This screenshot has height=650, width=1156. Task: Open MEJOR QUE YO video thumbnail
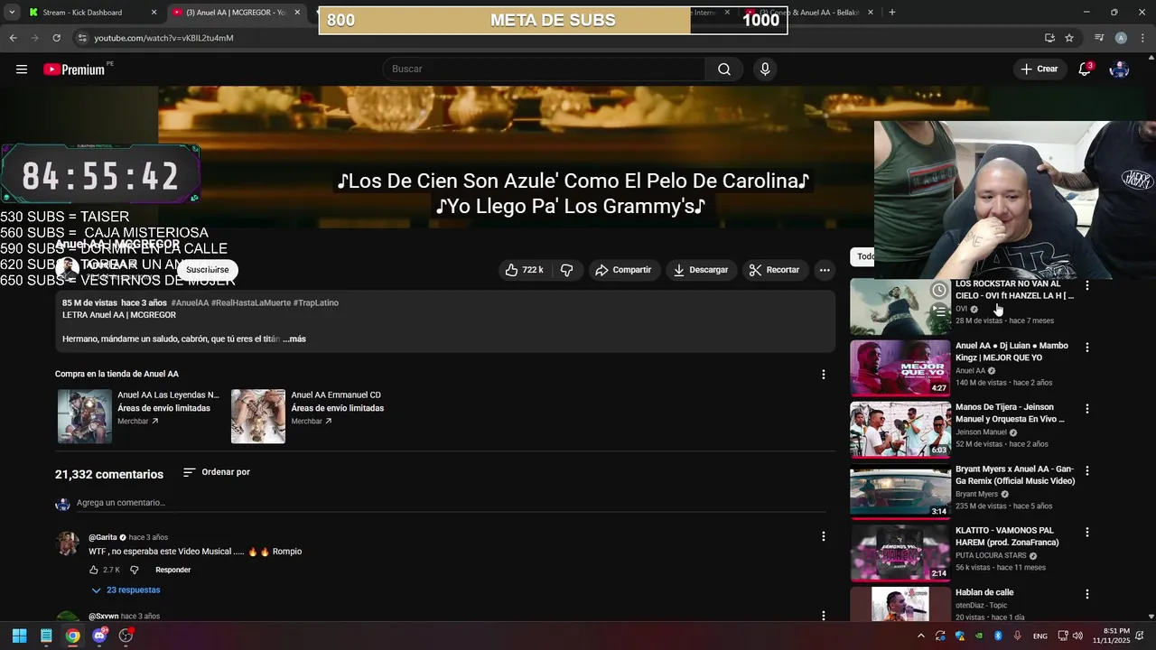click(900, 368)
